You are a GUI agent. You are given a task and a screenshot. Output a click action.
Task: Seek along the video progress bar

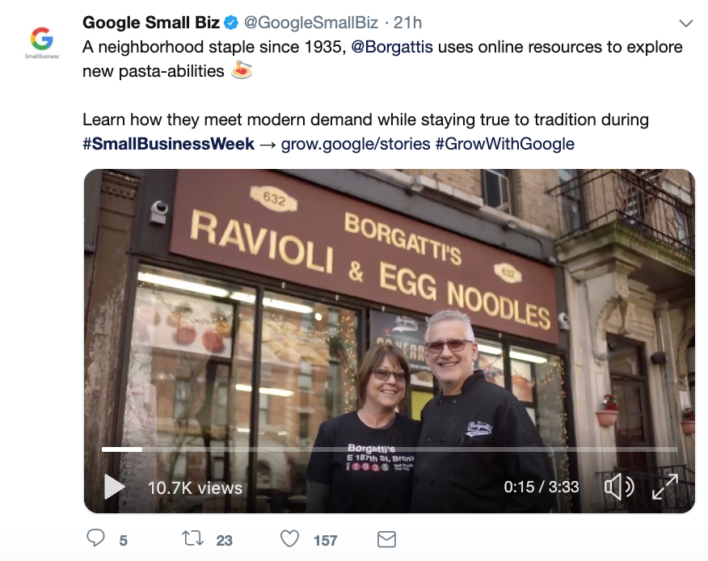pos(389,449)
